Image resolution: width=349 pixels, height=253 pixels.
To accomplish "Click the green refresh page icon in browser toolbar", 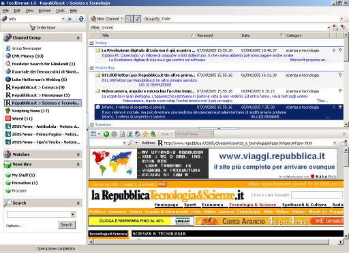I will 130,134.
